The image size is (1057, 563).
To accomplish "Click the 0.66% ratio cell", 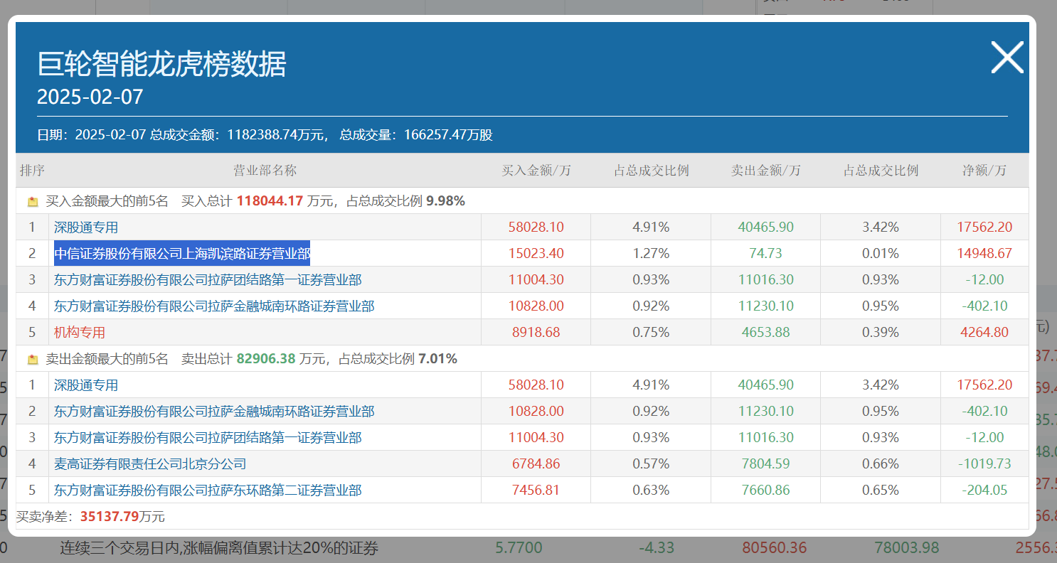I will [881, 464].
